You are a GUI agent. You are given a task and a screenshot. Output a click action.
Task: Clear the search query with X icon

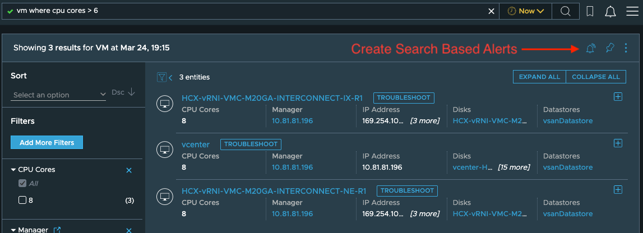491,11
